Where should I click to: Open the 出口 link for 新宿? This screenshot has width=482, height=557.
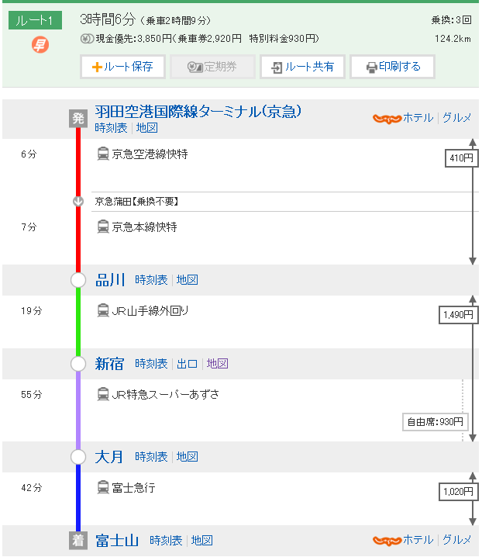187,364
